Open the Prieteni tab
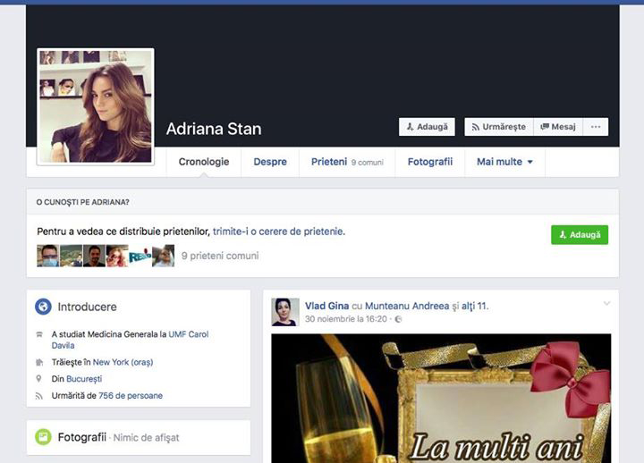644x463 pixels. (328, 162)
